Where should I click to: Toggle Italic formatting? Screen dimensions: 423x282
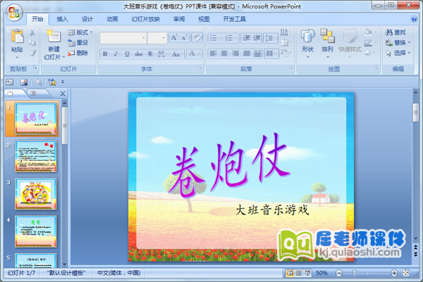tap(116, 54)
